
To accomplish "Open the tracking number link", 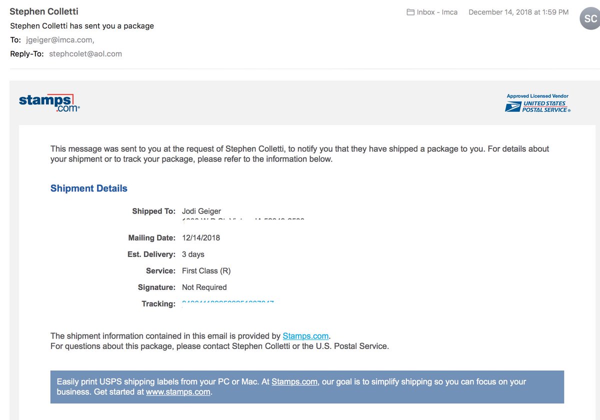I will 228,303.
